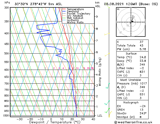The height and width of the screenshot is (124, 160).
Task: Click the 850 pressure level label
Action: (7, 101)
